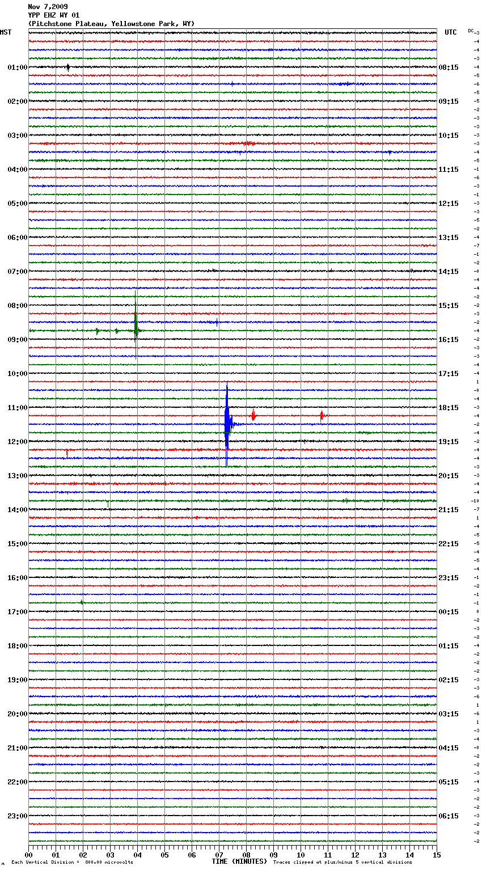This screenshot has width=482, height=870.
Task: Select the 01:00 MST time label
Action: (x=18, y=67)
